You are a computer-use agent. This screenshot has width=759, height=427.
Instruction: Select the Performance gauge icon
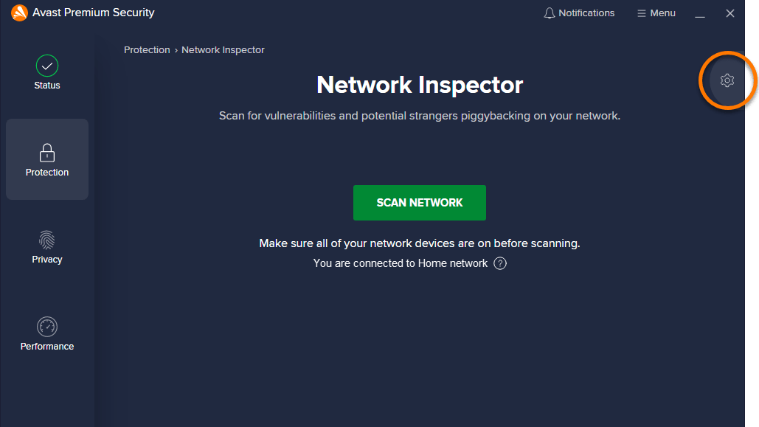[46, 327]
